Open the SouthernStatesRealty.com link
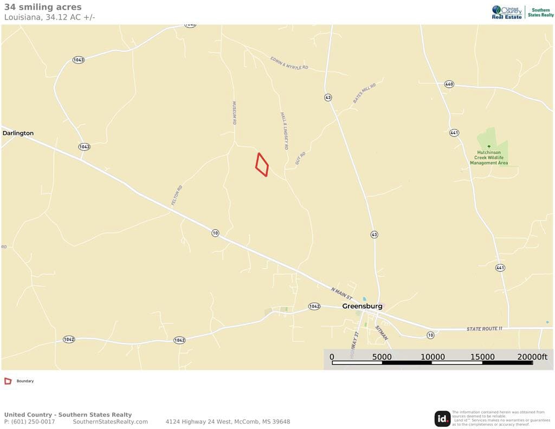The image size is (555, 429). 111,421
